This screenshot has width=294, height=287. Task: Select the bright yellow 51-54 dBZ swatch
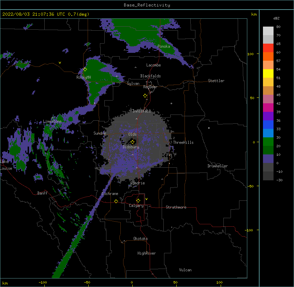pos(268,73)
